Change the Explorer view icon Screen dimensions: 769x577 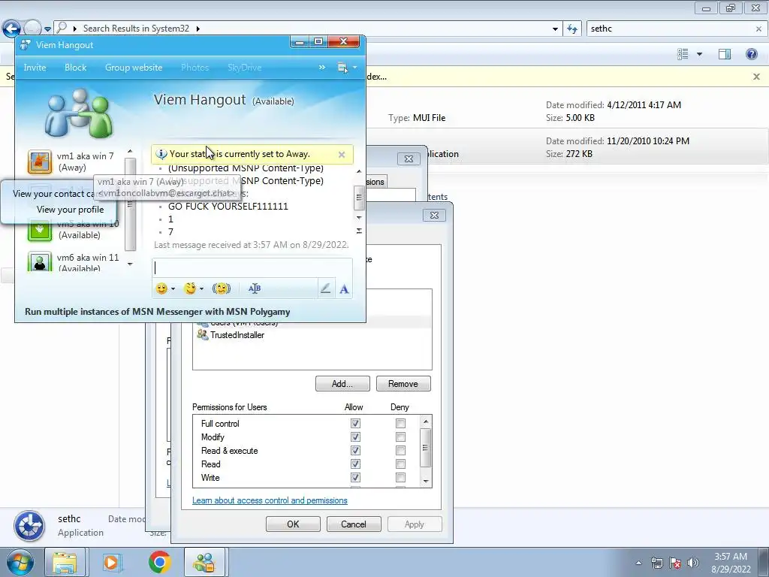pos(683,54)
